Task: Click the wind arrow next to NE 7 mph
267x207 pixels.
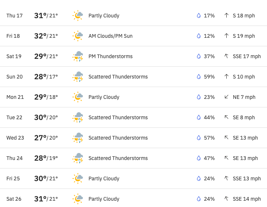Action: coord(226,97)
